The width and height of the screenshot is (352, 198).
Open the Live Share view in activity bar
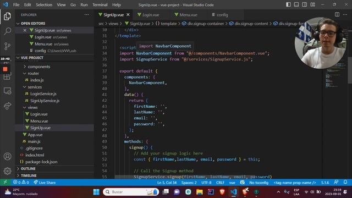7,106
